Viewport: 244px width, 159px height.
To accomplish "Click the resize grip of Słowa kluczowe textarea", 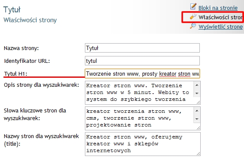I will tap(198, 128).
